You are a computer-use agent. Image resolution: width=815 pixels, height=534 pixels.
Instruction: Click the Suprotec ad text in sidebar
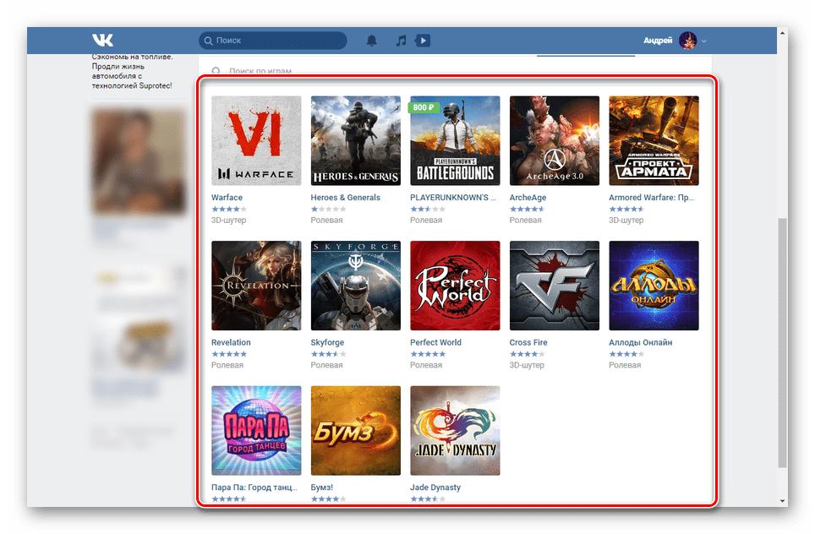[132, 71]
